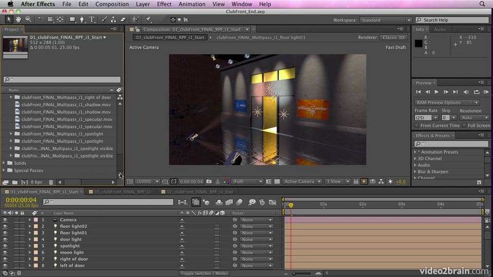
Task: Click the snapshot camera icon in viewer
Action: pyautogui.click(x=209, y=182)
